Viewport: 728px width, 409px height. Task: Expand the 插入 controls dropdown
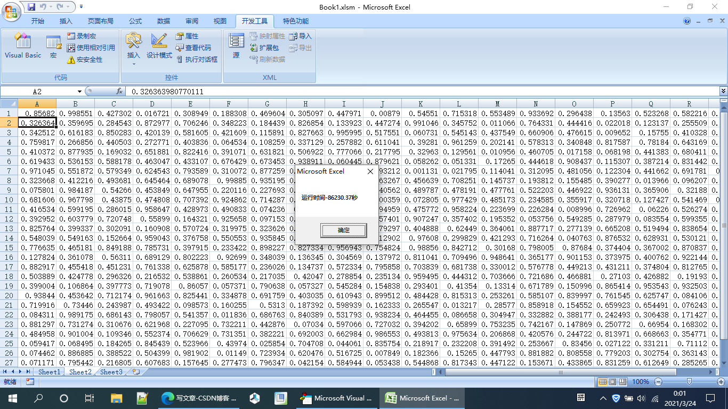134,64
